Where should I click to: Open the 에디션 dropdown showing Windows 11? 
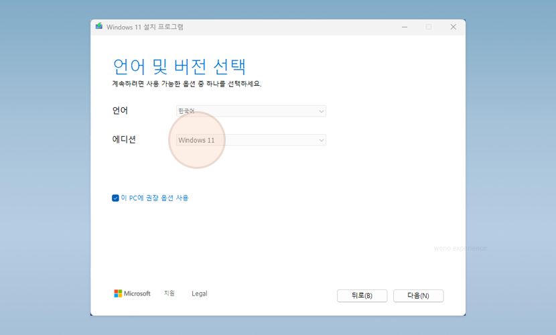(x=251, y=140)
